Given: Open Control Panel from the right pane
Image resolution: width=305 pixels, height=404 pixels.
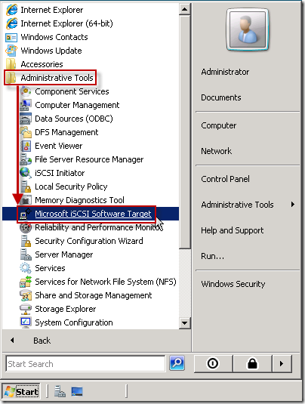Looking at the screenshot, I should (225, 179).
